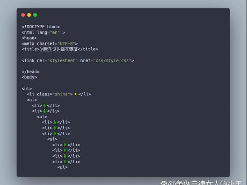Viewport: 247px width, 185px height.
Task: Click the Chinese title text inside the title tag
Action: click(58, 49)
